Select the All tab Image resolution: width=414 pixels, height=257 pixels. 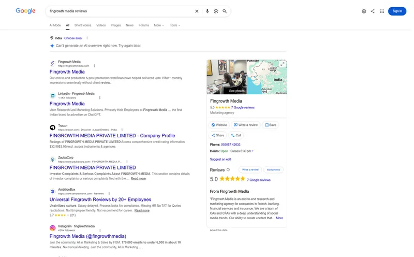(x=68, y=25)
